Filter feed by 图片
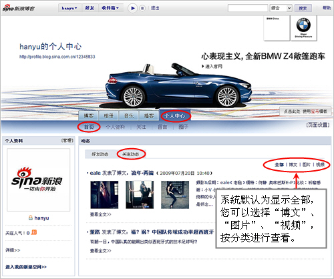Screen dimensions: 334x279 point(307,164)
